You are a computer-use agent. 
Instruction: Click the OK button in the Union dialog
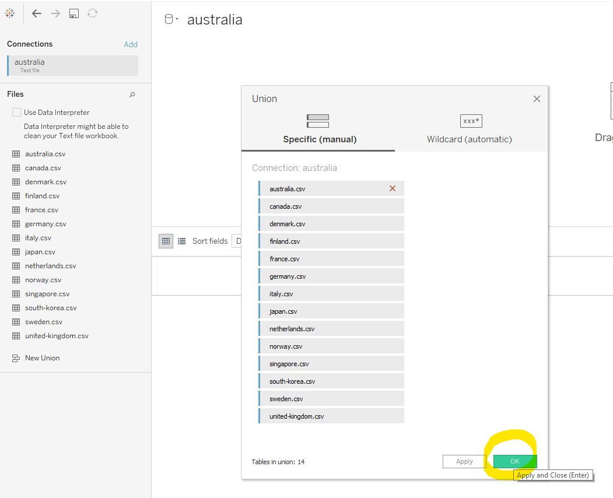click(514, 461)
